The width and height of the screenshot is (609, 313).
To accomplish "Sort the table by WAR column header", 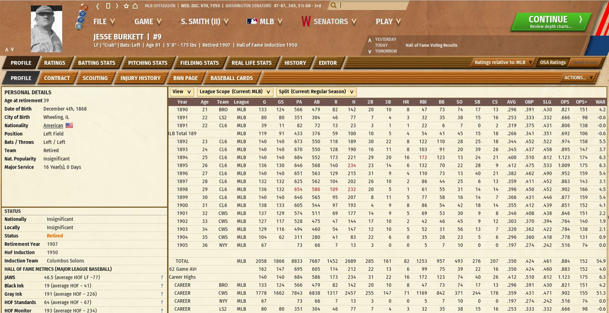I will click(600, 102).
